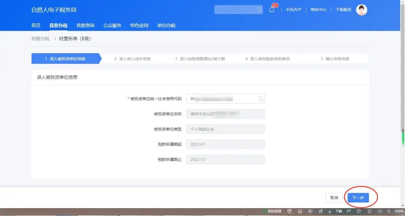Viewport: 405px width, 216px height.
Task: Click the IE browser mode icon
Action: 359,211
